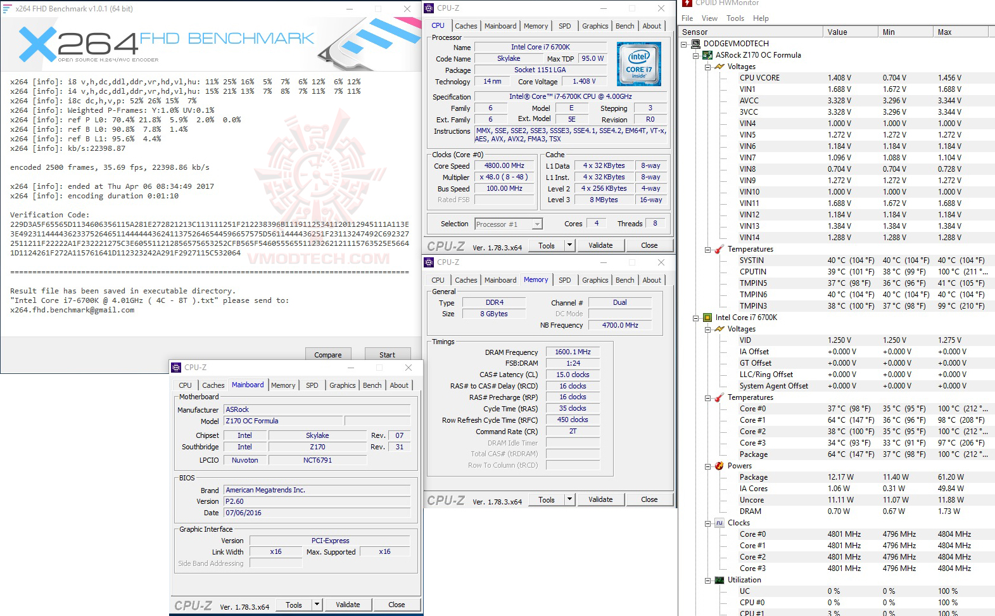Screen dimensions: 995x616
Task: Open the View menu in HWMonitor
Action: point(710,18)
